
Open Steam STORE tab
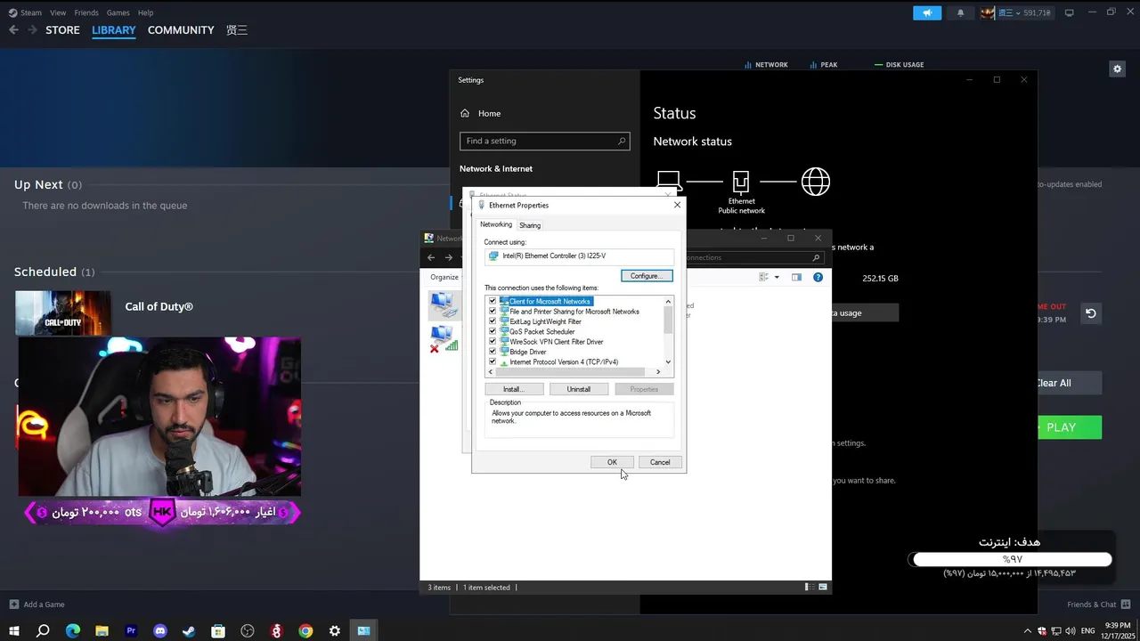coord(62,29)
